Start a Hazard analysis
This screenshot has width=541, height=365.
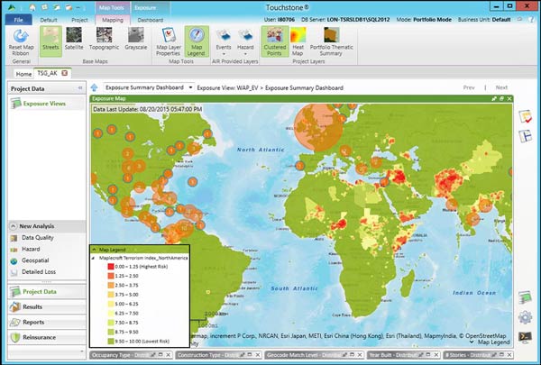[x=31, y=249]
